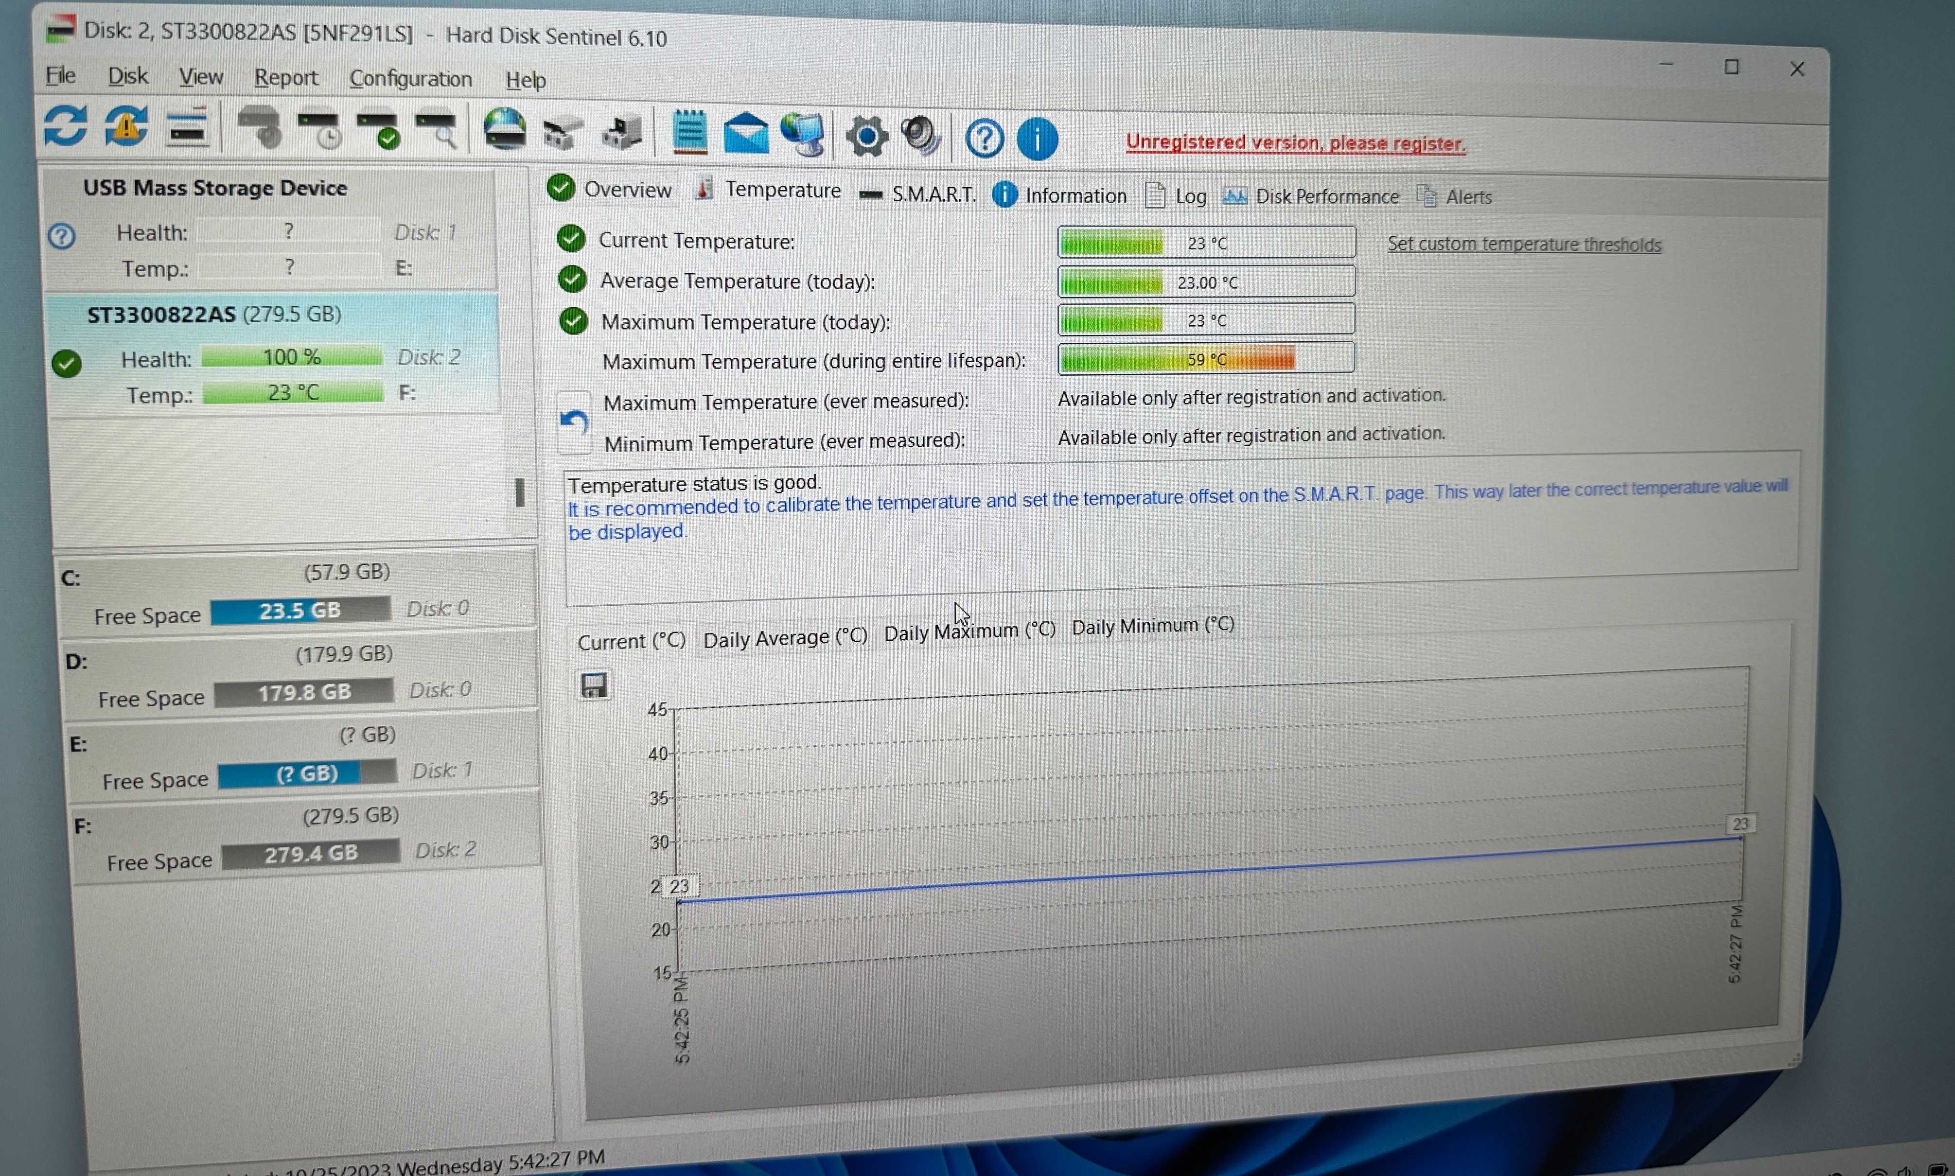Click the green check beside Current Temperature
The width and height of the screenshot is (1955, 1176).
tap(571, 239)
